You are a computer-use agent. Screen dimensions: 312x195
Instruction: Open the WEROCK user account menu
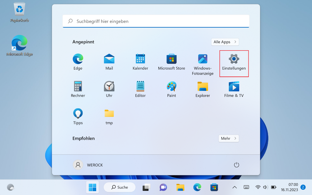coord(88,165)
